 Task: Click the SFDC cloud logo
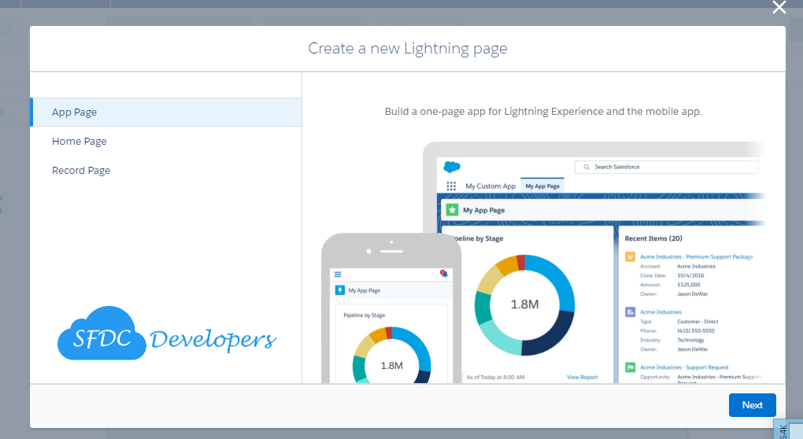click(102, 334)
